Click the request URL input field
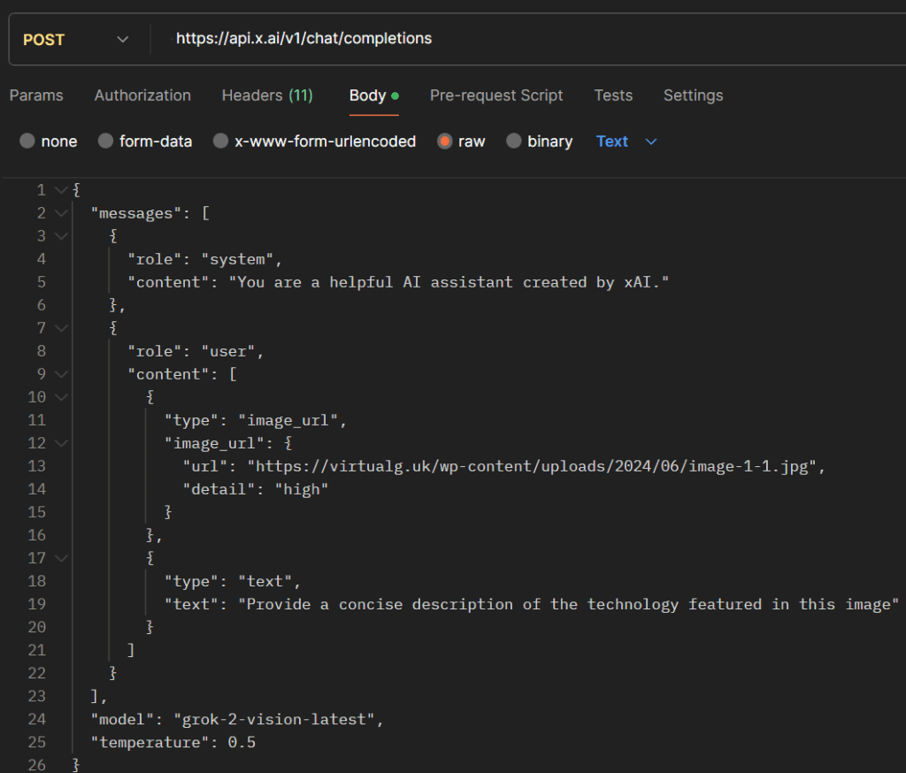 pyautogui.click(x=531, y=39)
